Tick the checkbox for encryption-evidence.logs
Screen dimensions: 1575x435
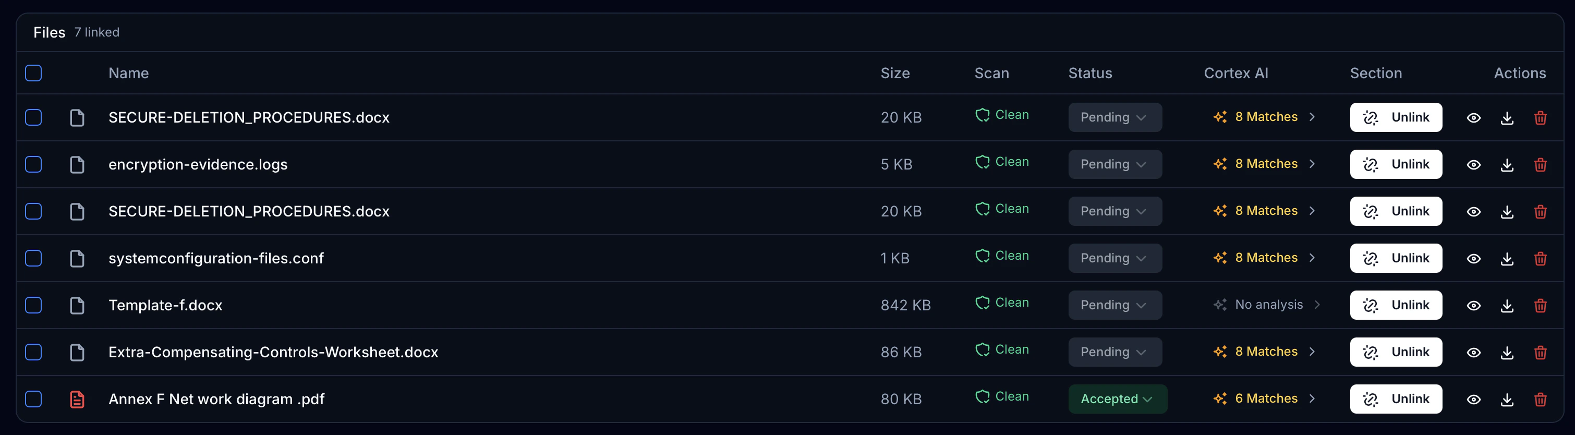pyautogui.click(x=33, y=164)
